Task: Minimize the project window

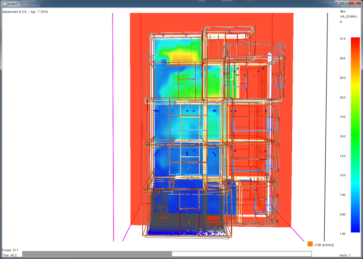Action: 338,3
